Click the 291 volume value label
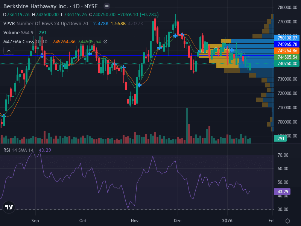Viewport: 301px width, 226px height. pos(280,138)
